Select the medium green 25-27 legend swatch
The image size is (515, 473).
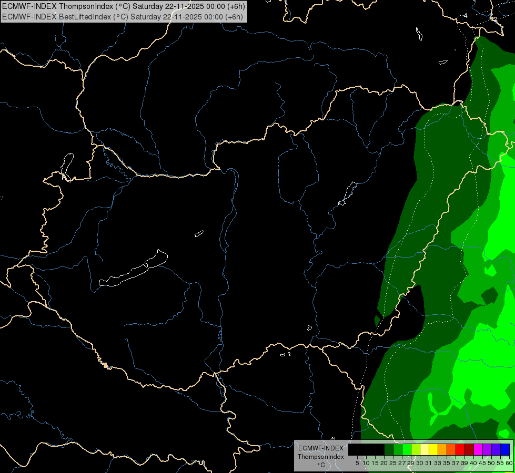398,449
